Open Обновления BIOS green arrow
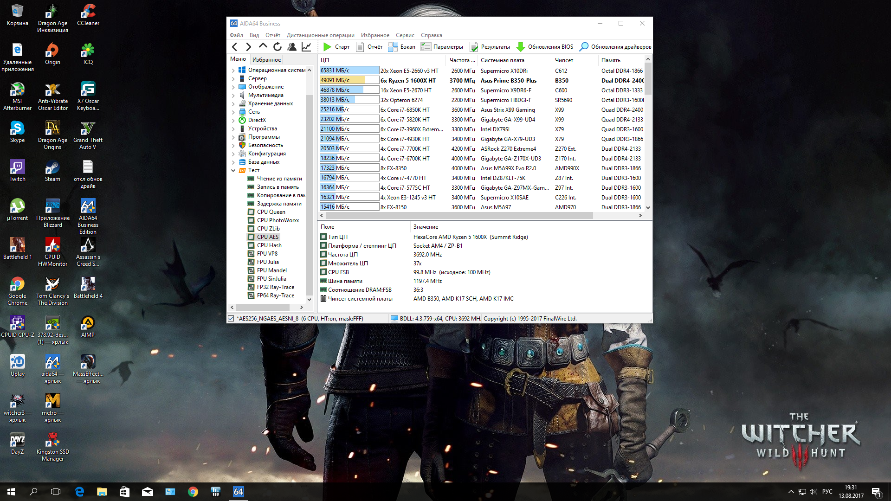 click(x=521, y=47)
